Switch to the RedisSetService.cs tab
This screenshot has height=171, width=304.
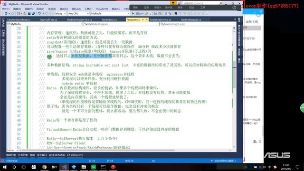(160, 19)
